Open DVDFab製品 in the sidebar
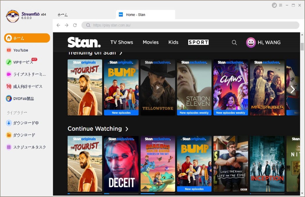 [20, 99]
